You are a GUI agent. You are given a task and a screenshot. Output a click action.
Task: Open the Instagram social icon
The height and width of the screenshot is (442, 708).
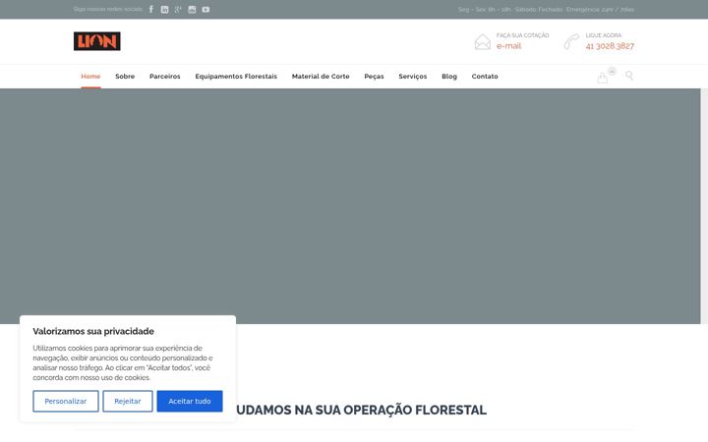click(x=192, y=10)
